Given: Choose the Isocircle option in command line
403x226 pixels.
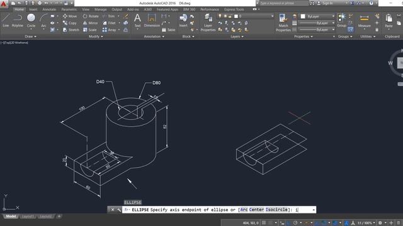Looking at the screenshot, I should [276, 210].
